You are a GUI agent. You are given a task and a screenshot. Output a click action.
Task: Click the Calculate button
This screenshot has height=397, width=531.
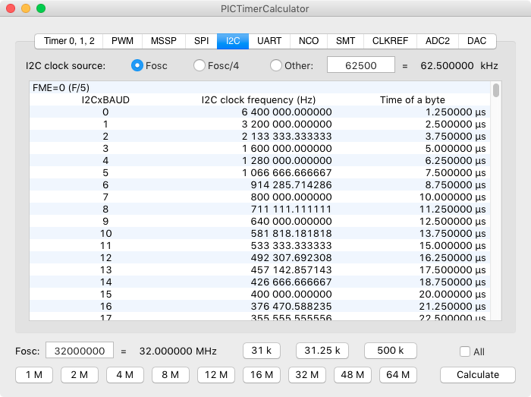click(478, 375)
